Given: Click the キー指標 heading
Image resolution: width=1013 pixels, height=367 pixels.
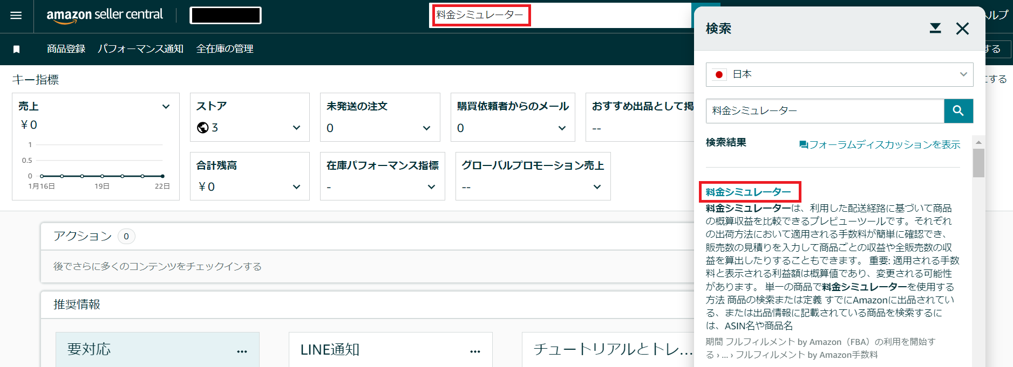Looking at the screenshot, I should tap(36, 80).
